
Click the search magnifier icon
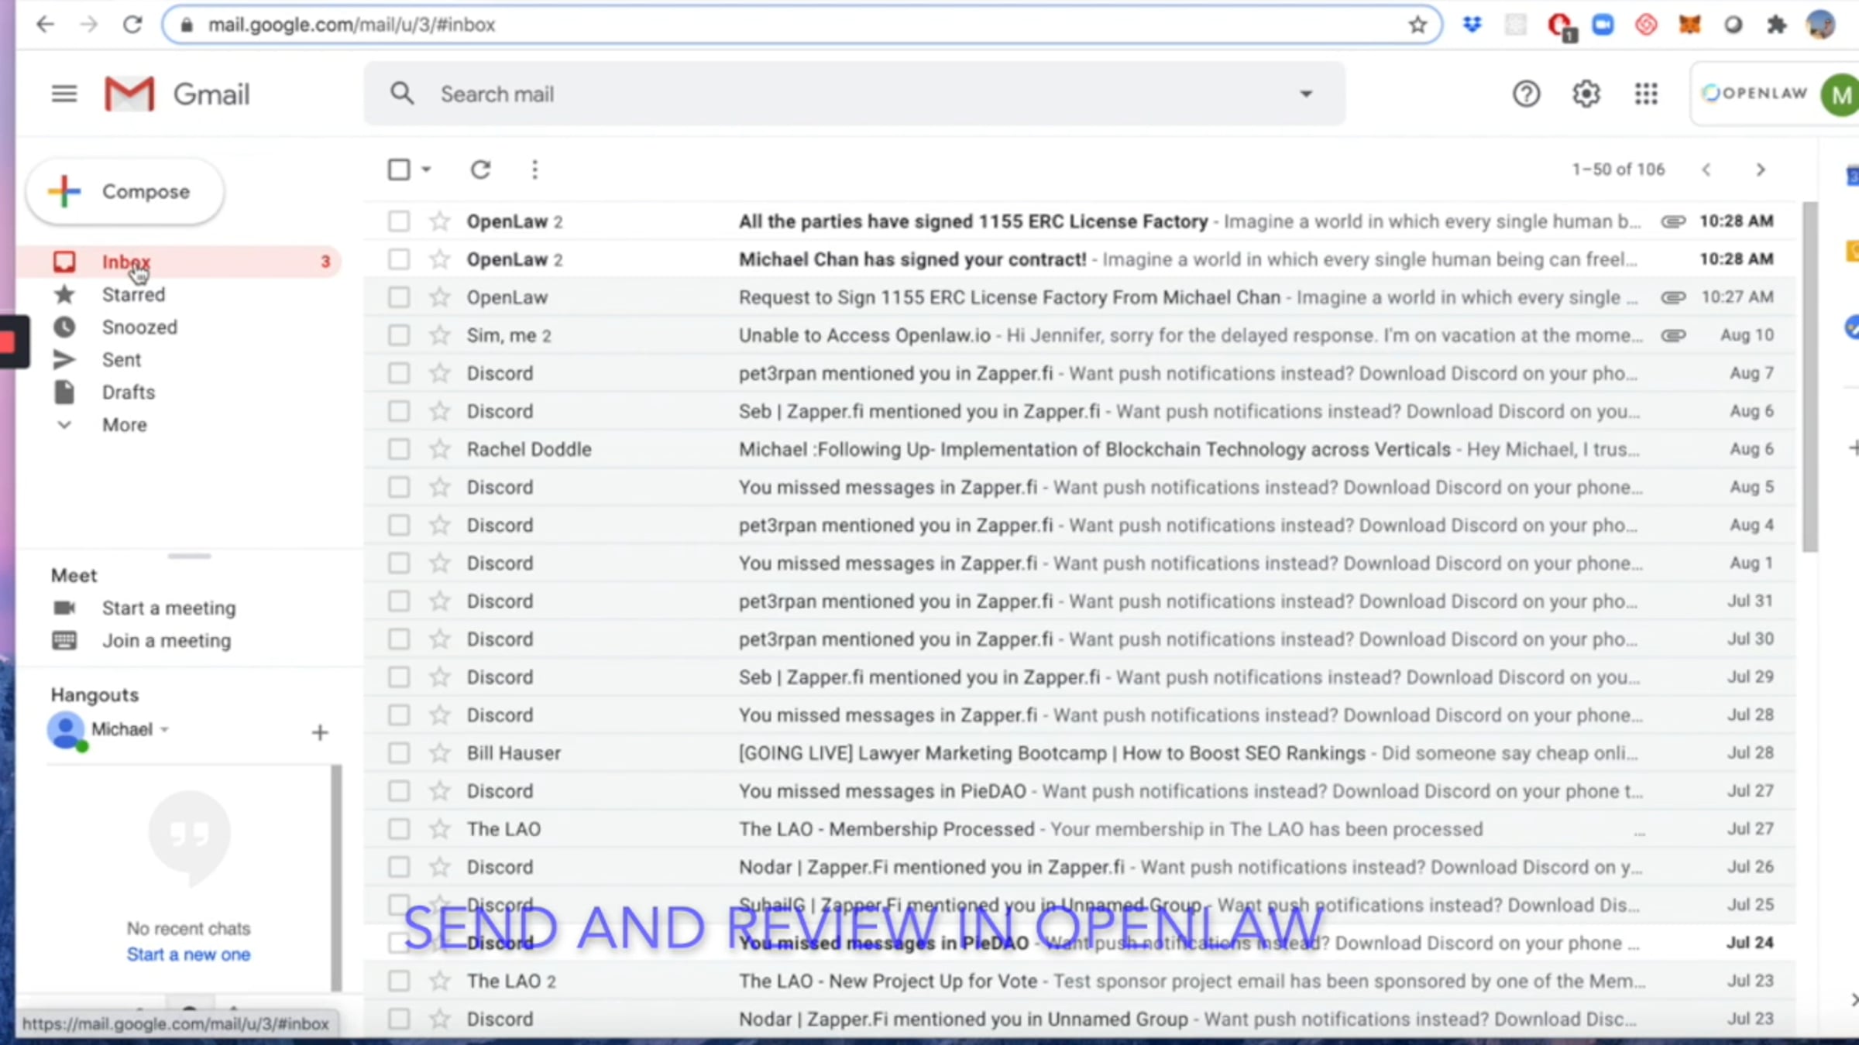click(x=402, y=94)
